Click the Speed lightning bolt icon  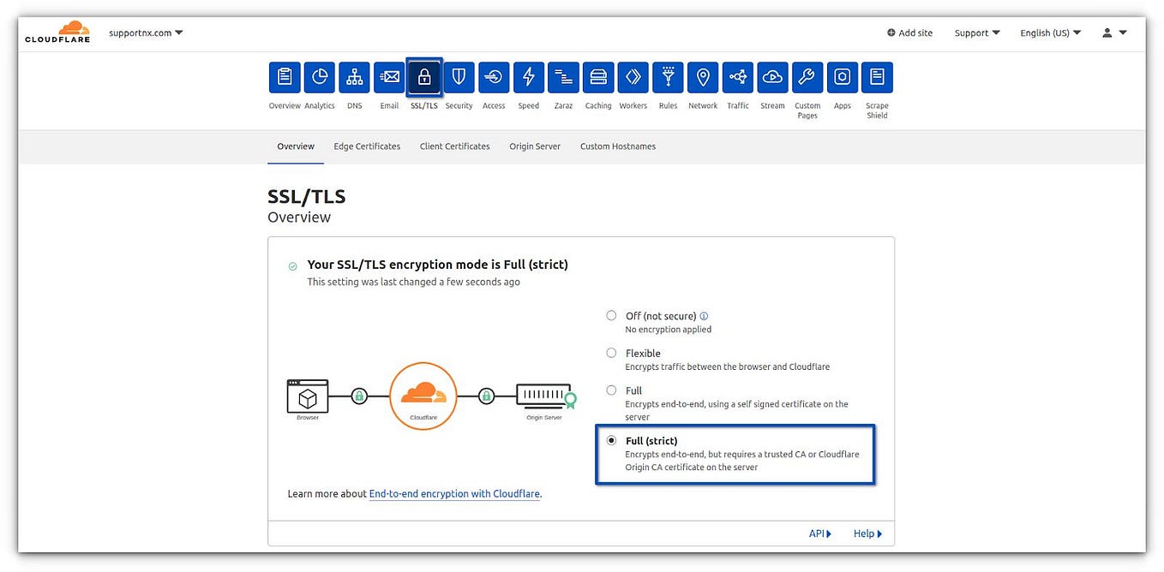(x=528, y=76)
